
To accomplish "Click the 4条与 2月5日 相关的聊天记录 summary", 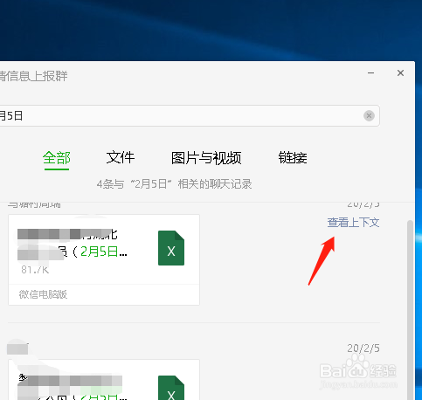I will [174, 184].
